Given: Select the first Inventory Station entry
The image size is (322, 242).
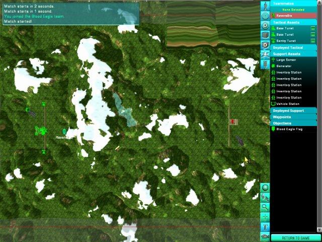Looking at the screenshot, I should (293, 73).
